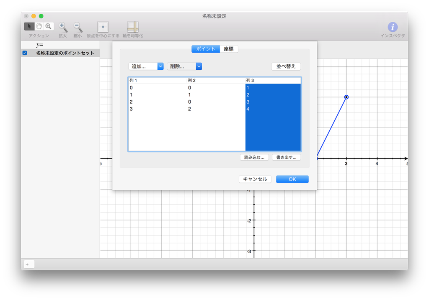
Task: Click the 軸を均等化 icon
Action: [132, 26]
